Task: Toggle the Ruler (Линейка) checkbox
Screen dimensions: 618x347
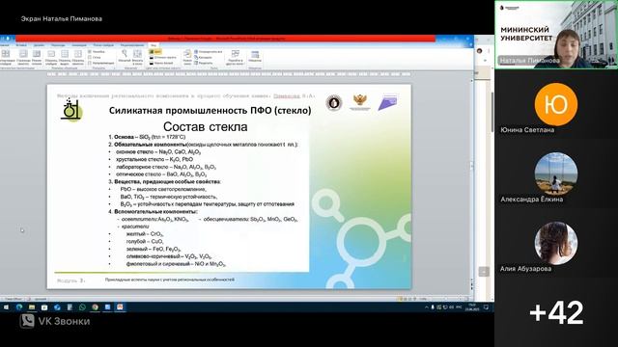Action: (x=97, y=52)
